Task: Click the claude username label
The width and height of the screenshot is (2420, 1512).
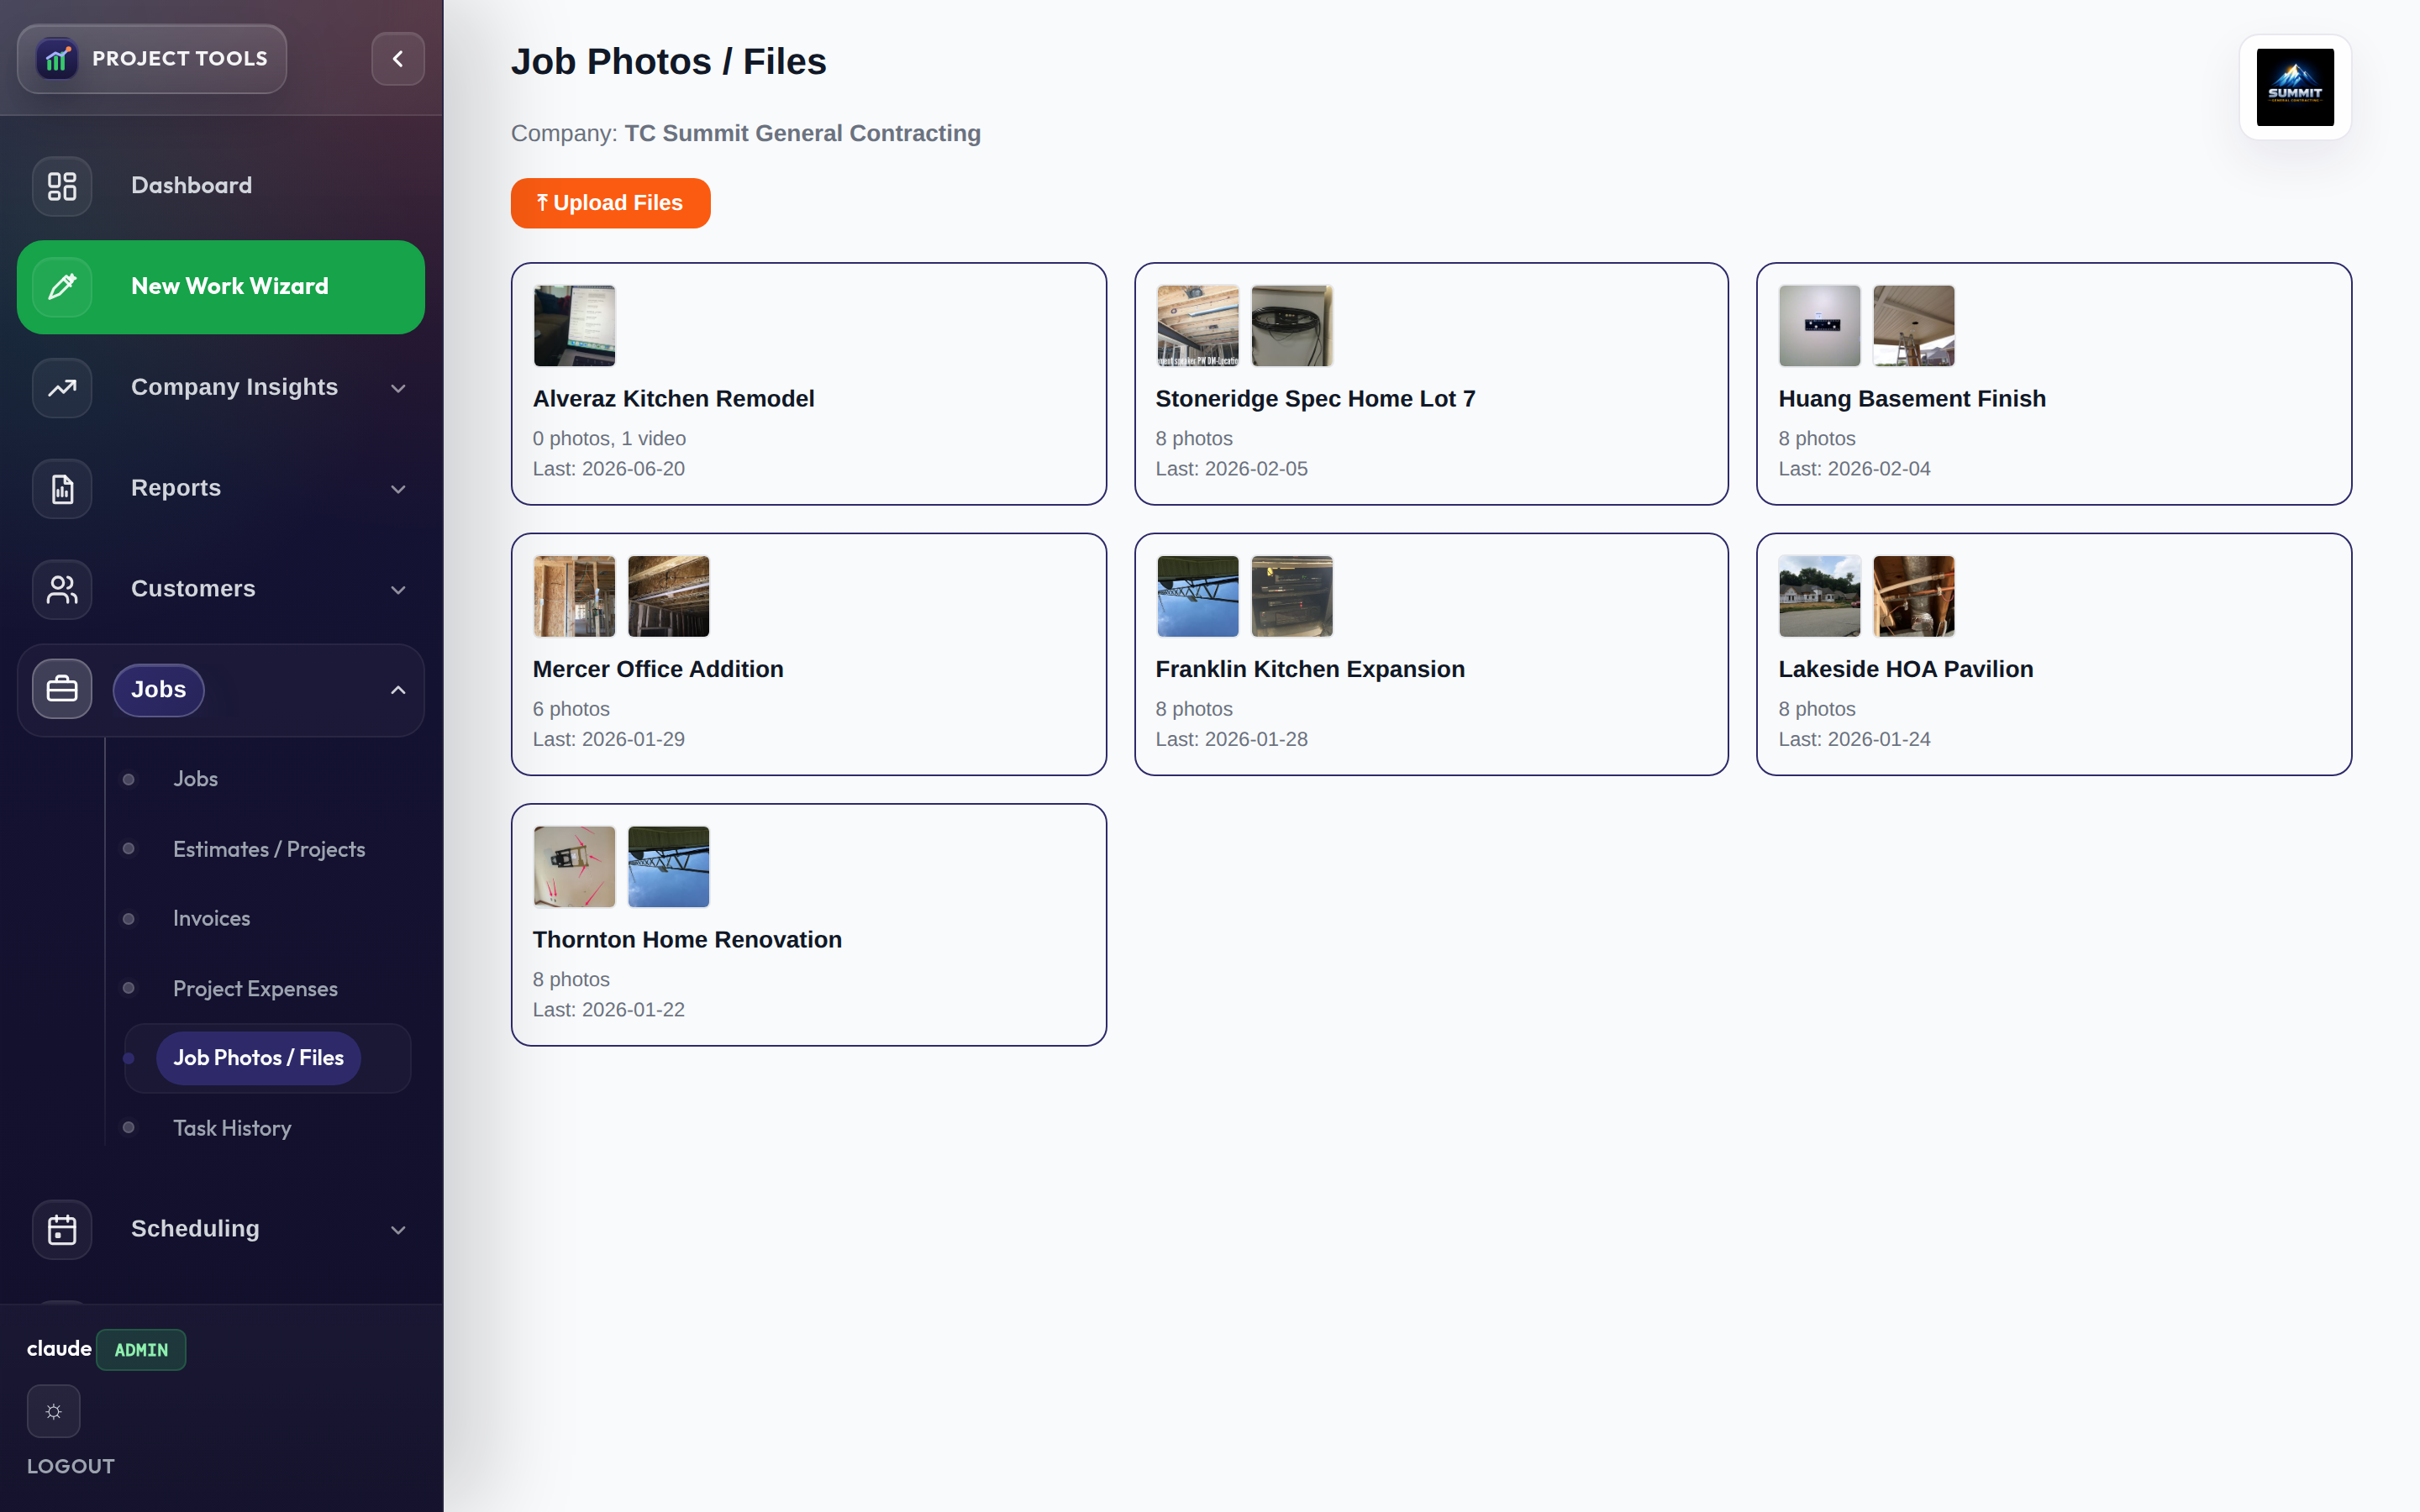Action: click(x=59, y=1349)
